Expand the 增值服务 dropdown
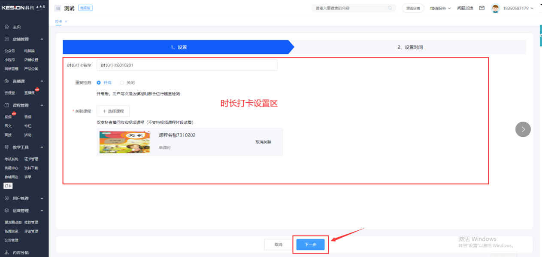542x257 pixels. 440,8
